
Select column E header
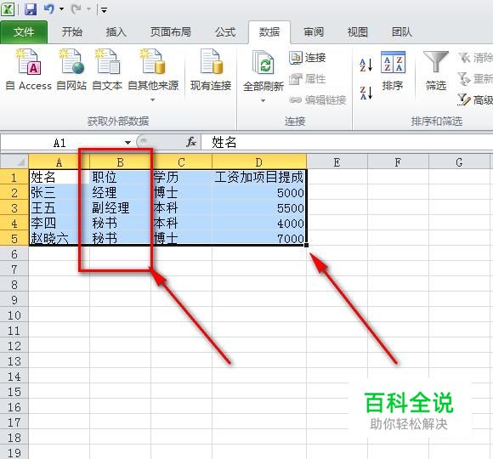pyautogui.click(x=337, y=161)
